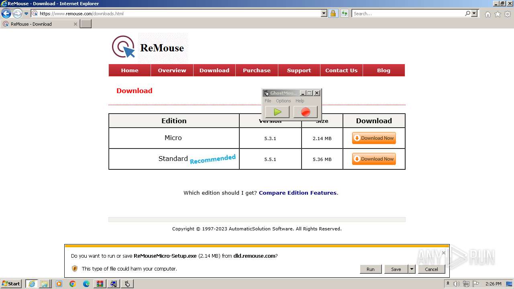Screen dimensions: 514x289
Task: Open the WinRAR taskbar icon
Action: pyautogui.click(x=100, y=284)
